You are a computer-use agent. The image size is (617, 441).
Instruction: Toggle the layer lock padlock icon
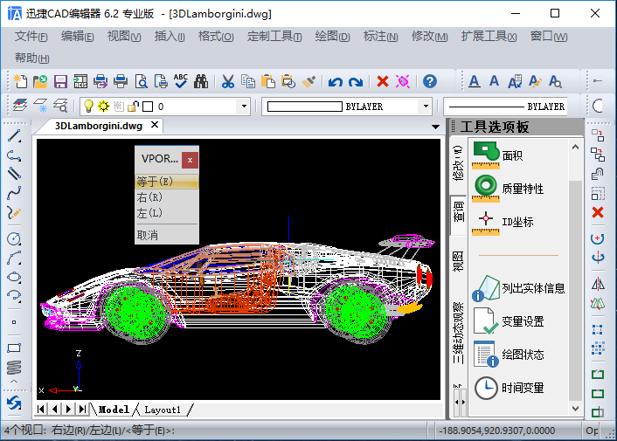click(132, 107)
